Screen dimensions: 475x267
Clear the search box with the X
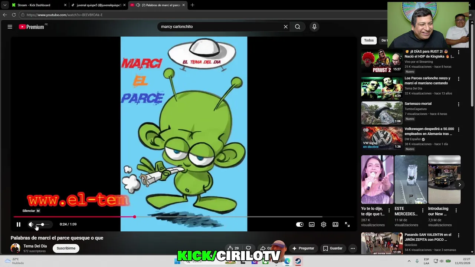coord(286,27)
